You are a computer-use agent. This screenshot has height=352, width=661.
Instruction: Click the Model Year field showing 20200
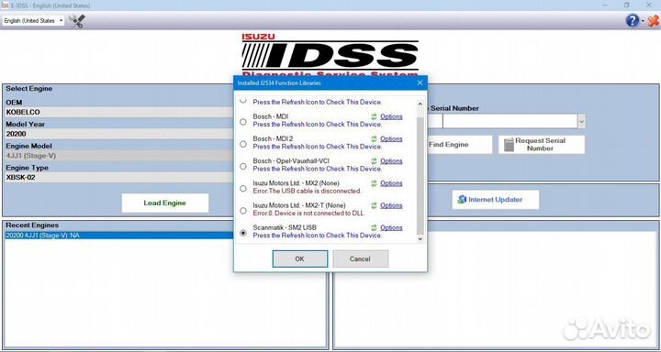119,134
